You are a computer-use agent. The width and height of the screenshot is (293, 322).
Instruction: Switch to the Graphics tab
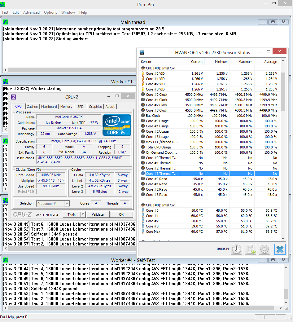tap(95, 107)
